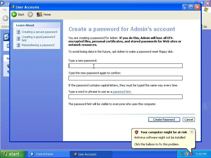Image resolution: width=211 pixels, height=158 pixels.
Task: Open help icon for Creating a good password hint
Action: pyautogui.click(x=18, y=38)
